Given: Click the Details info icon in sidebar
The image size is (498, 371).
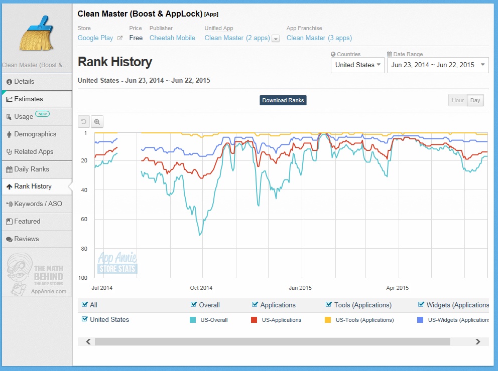Looking at the screenshot, I should coord(9,82).
